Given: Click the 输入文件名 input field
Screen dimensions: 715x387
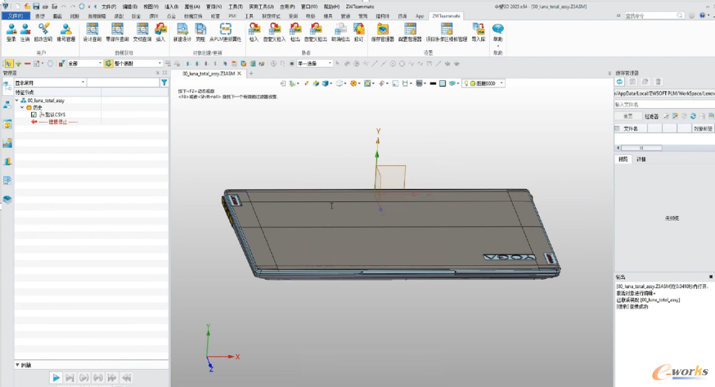Looking at the screenshot, I should [x=665, y=105].
